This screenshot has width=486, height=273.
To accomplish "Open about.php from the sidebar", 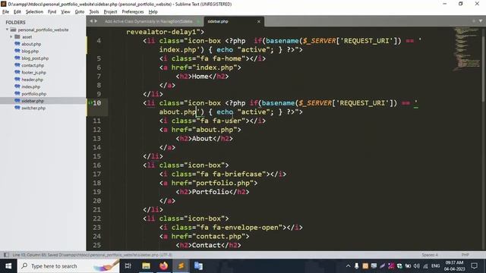I will (x=31, y=44).
